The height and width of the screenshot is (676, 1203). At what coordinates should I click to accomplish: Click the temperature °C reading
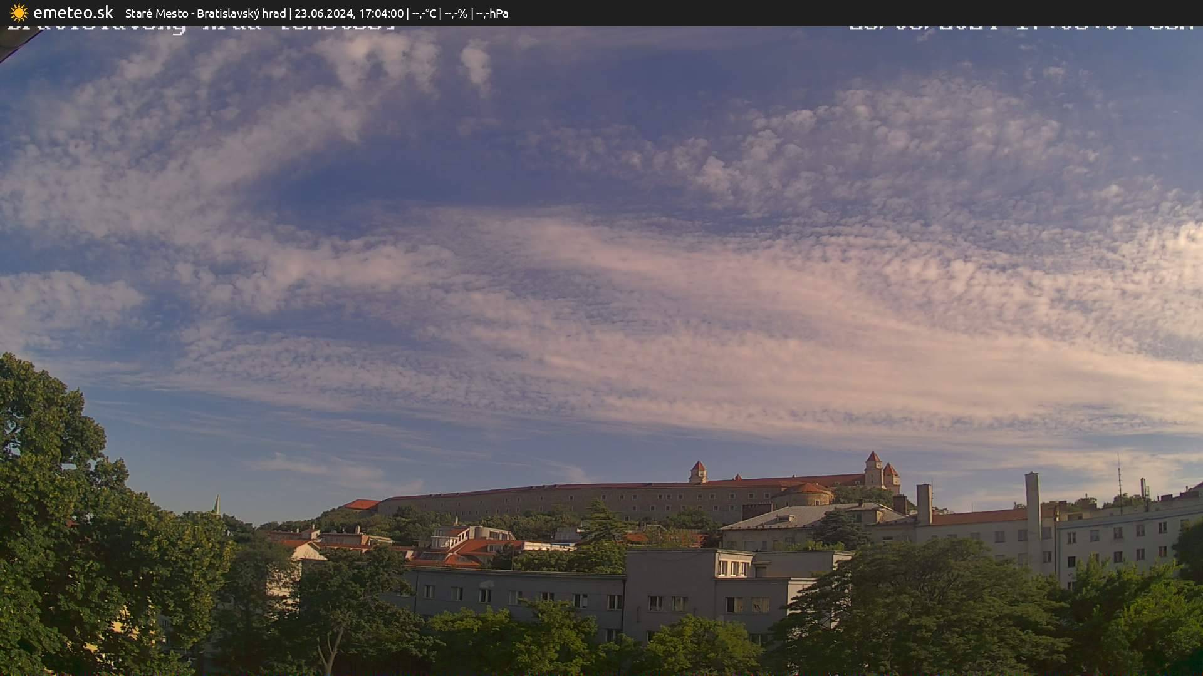point(424,13)
